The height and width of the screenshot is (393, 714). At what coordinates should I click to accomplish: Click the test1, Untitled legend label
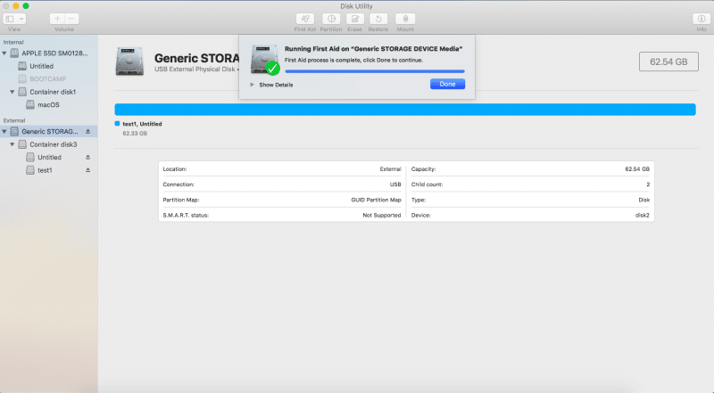142,124
